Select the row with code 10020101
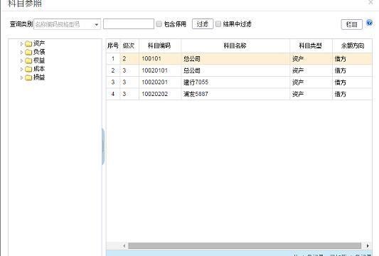This screenshot has width=379, height=256. coord(239,70)
